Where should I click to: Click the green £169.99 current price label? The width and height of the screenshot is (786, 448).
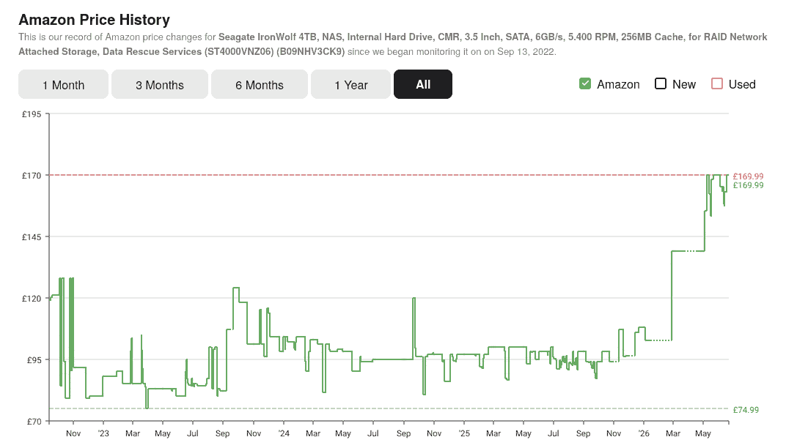click(x=748, y=185)
